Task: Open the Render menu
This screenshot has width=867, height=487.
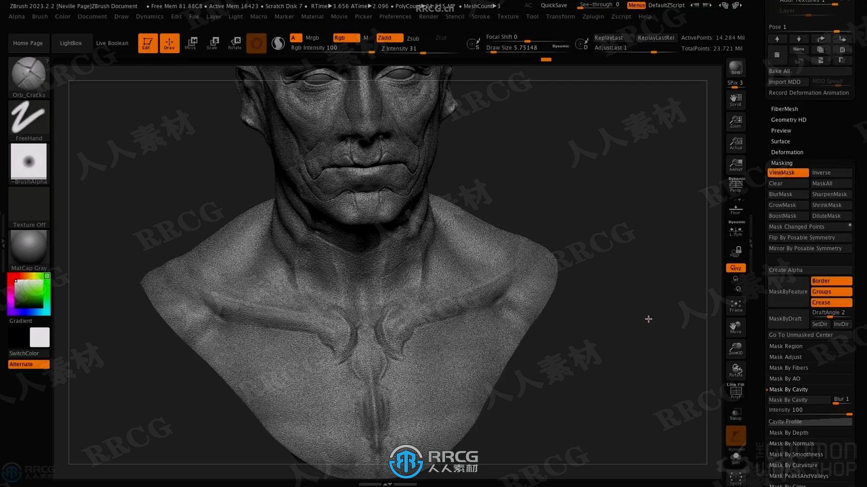Action: coord(429,17)
